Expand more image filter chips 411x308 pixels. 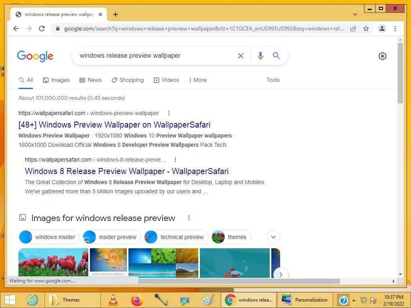pos(273,237)
